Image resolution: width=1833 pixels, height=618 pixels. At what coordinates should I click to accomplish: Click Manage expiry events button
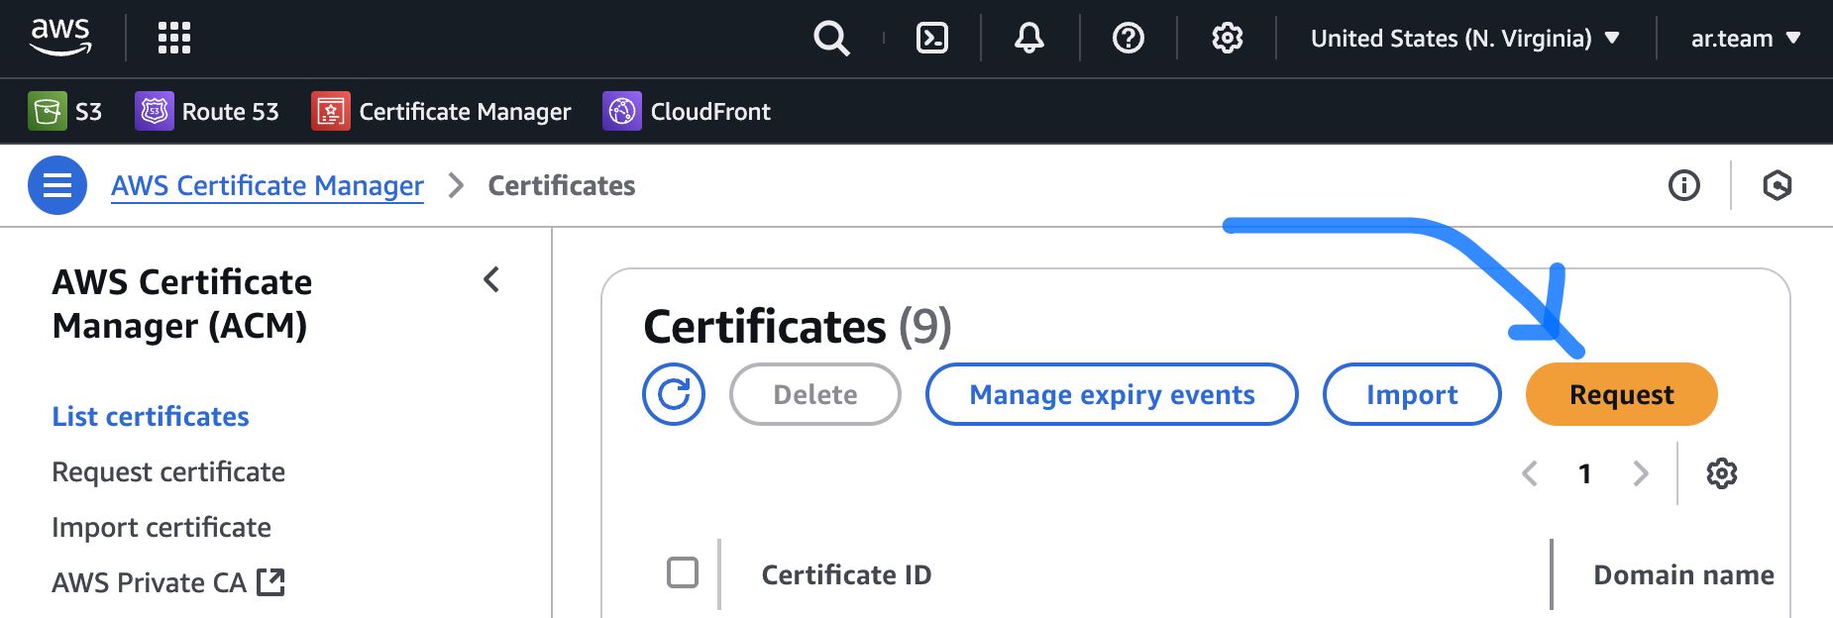[x=1112, y=394]
